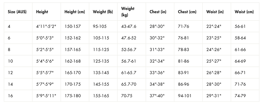Select the 145-155 weight in lb cell

pyautogui.click(x=101, y=84)
